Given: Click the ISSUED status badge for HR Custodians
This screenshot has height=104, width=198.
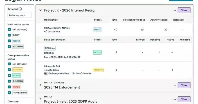Looking at the screenshot, I should coord(98,30).
